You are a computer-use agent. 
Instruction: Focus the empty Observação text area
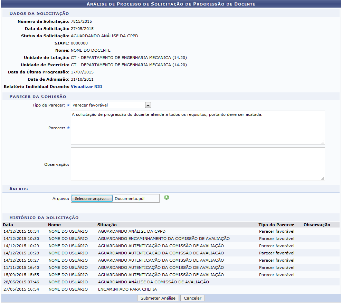point(198,164)
